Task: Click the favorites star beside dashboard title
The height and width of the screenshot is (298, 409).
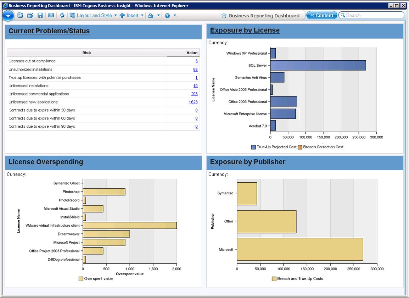Action: pyautogui.click(x=224, y=16)
